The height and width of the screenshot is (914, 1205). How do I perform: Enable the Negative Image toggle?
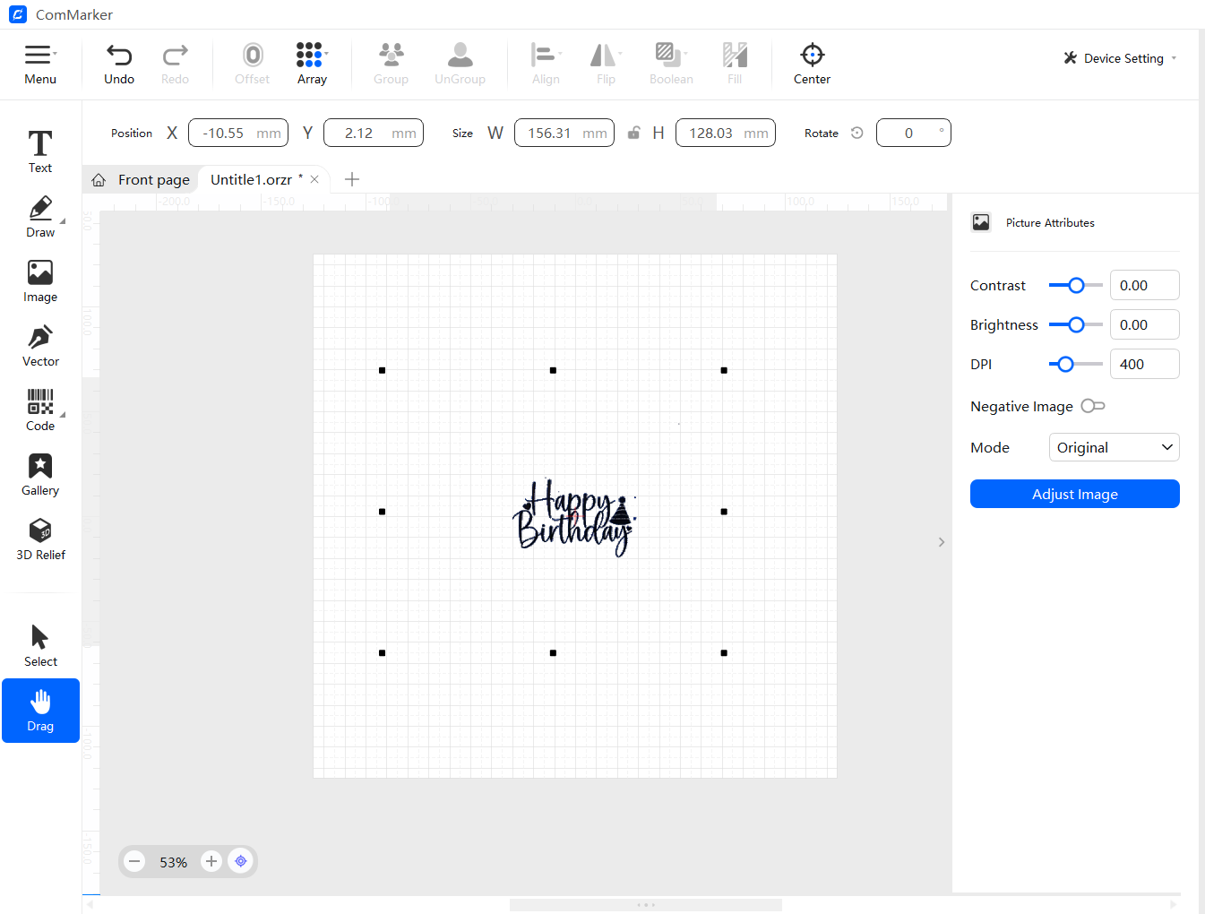[x=1092, y=406]
